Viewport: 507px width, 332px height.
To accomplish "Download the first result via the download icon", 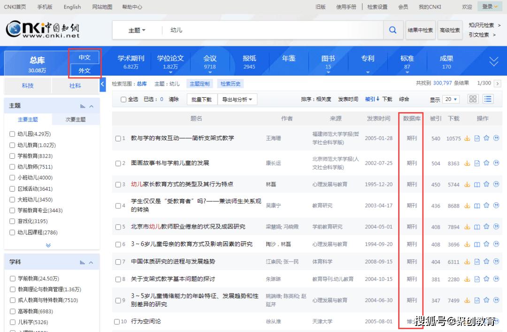I will [467, 138].
